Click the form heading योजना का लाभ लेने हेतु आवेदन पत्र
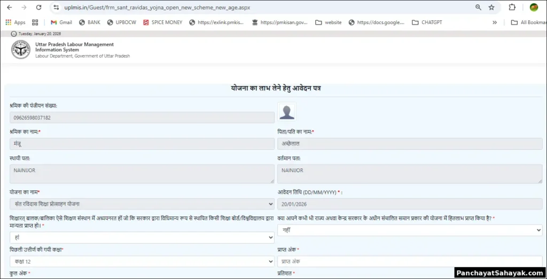 click(276, 88)
